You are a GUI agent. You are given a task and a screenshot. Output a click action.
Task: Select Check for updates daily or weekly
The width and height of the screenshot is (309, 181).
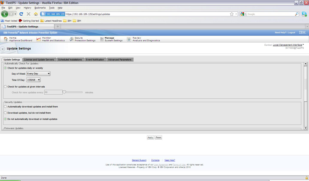(x=5, y=68)
